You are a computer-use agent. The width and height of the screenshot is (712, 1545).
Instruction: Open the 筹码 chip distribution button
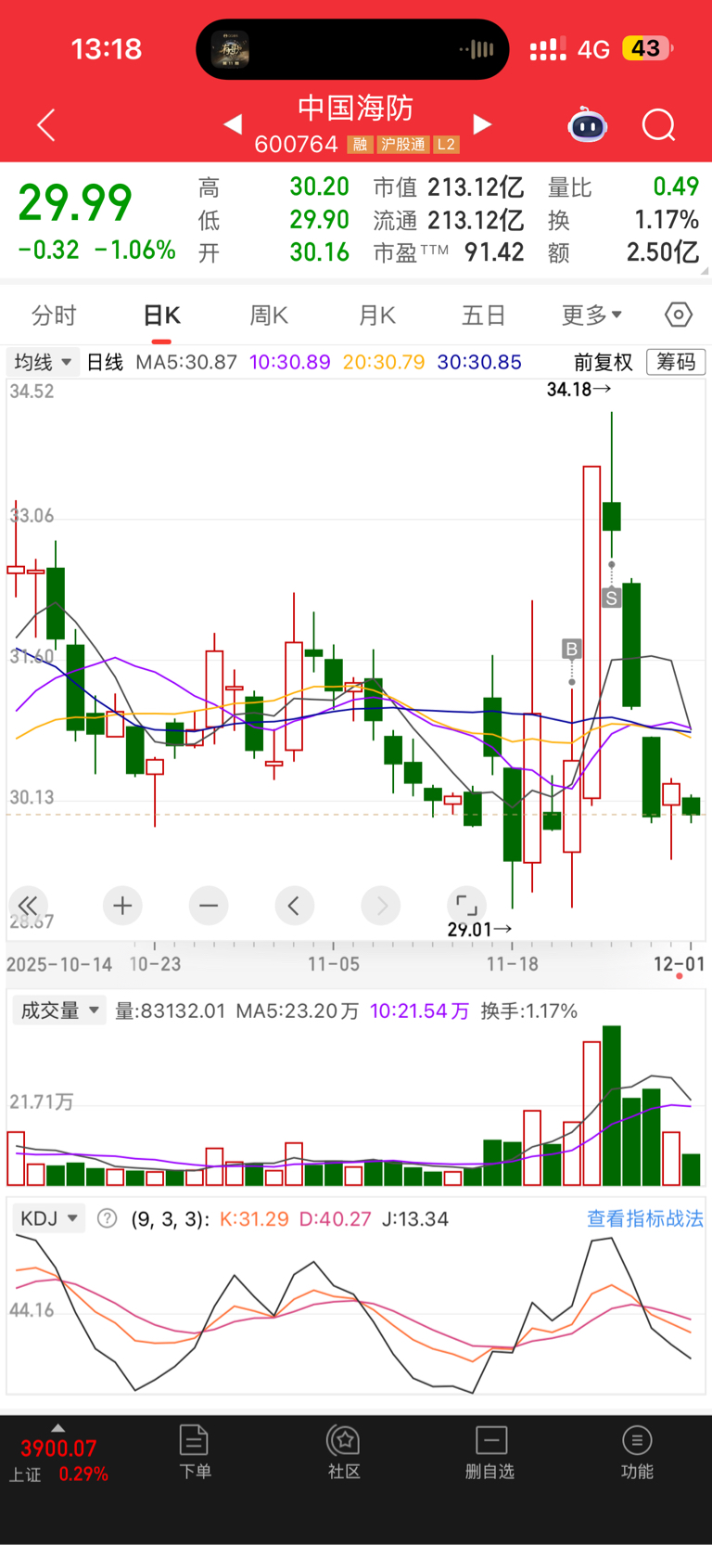(x=676, y=362)
